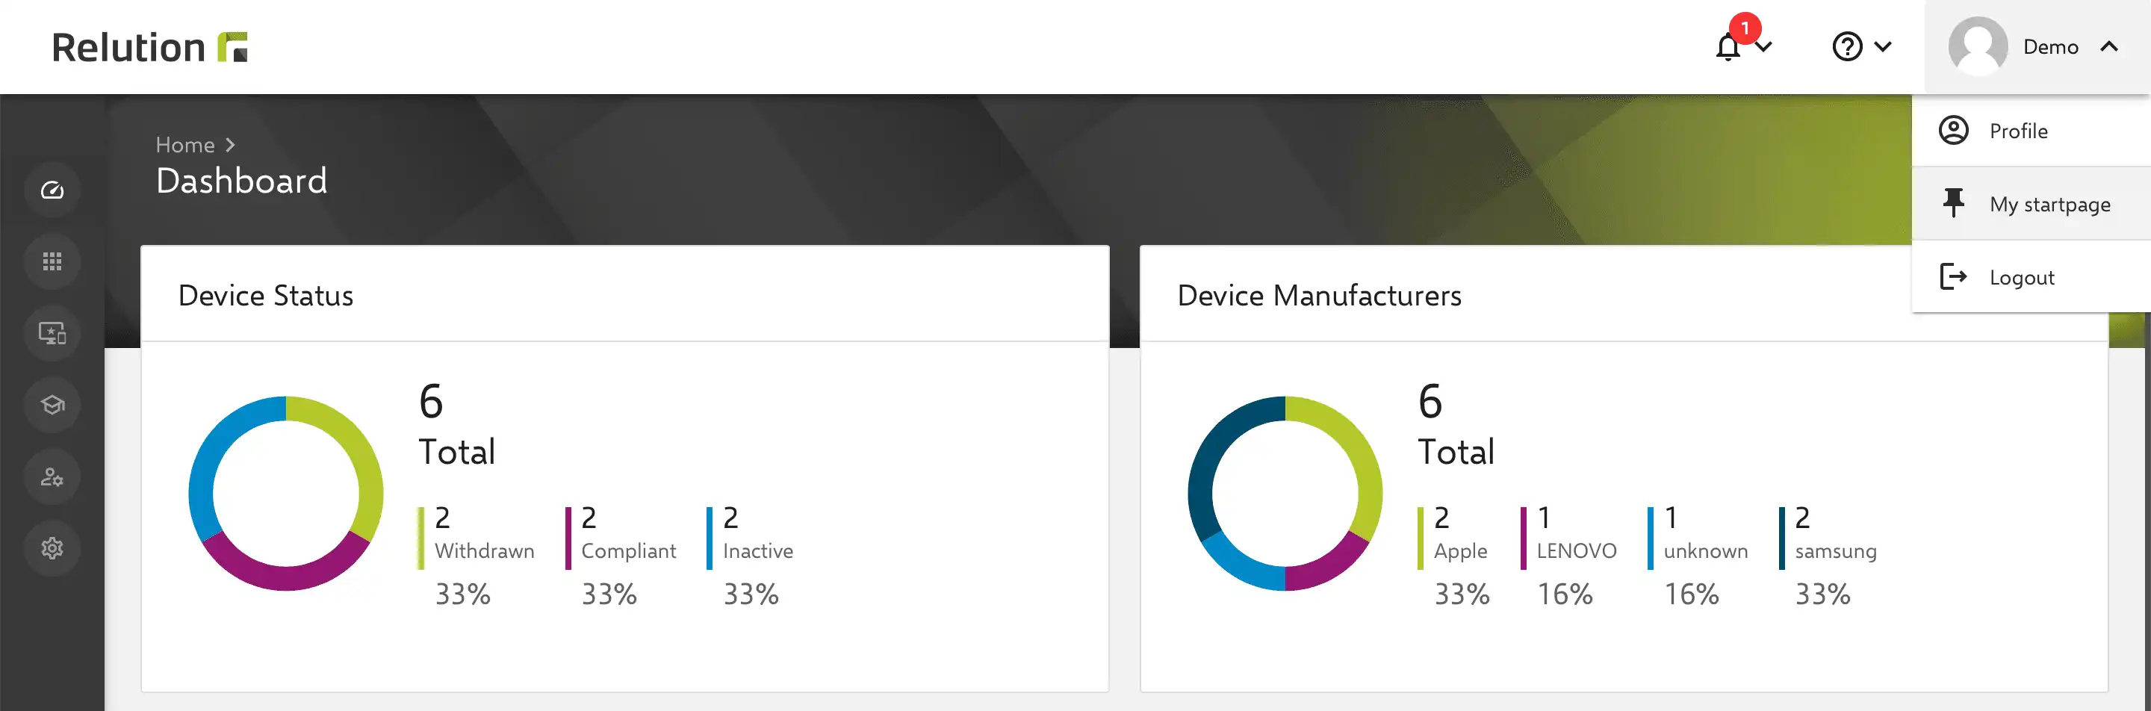
Task: Click the LENOVO manufacturer legend entry
Action: coord(1568,556)
